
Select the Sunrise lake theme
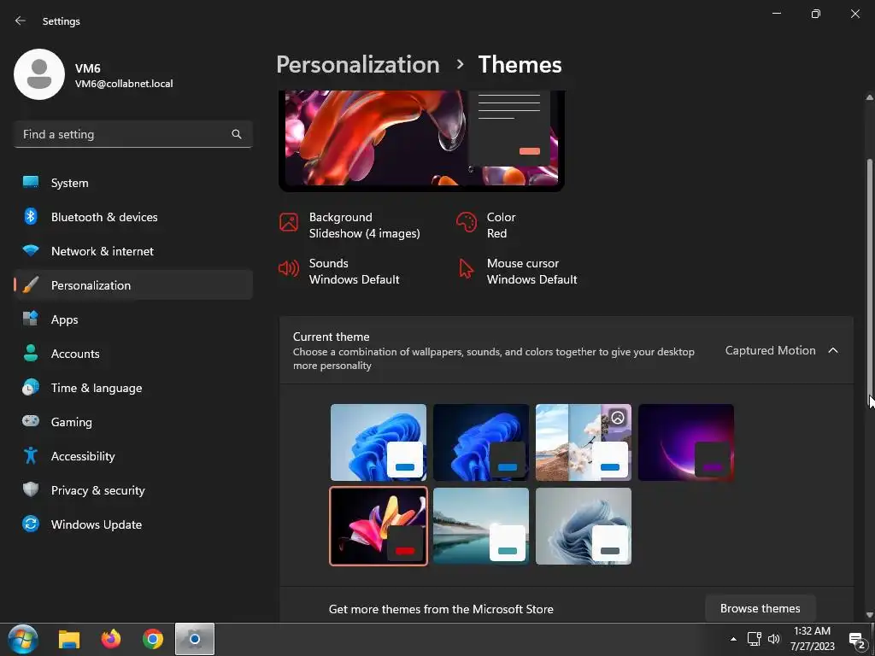(x=481, y=526)
